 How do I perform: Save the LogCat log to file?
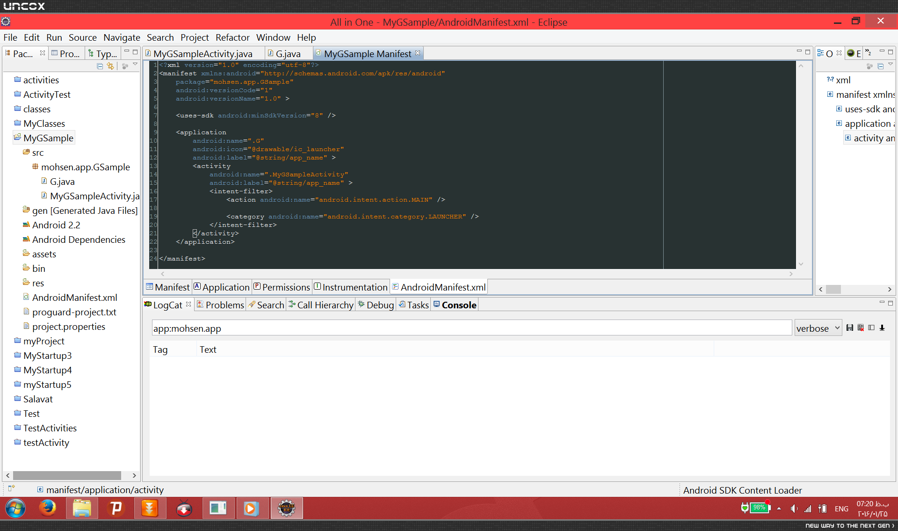(850, 328)
